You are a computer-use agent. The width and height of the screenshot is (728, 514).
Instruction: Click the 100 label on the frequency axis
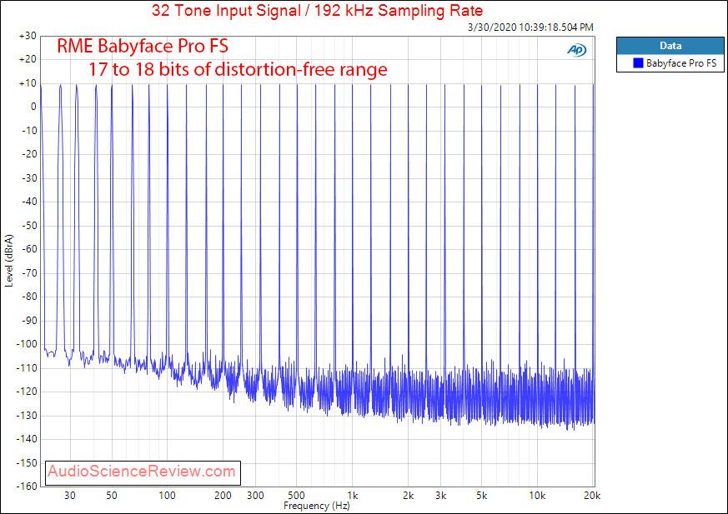tap(167, 496)
